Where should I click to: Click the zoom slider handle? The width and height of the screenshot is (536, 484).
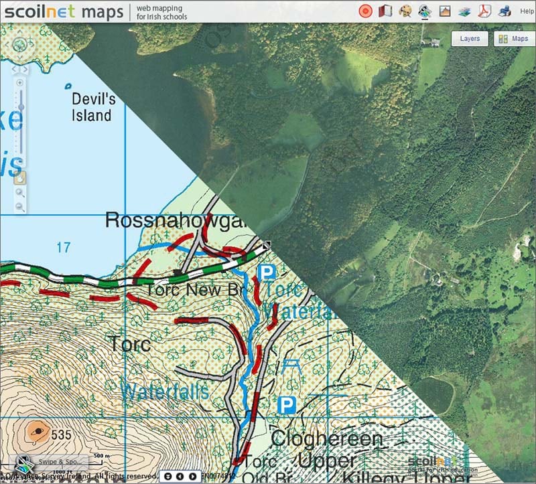click(21, 107)
